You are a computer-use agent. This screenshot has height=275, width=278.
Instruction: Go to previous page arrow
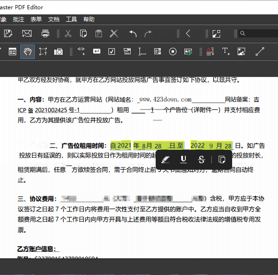188,33
